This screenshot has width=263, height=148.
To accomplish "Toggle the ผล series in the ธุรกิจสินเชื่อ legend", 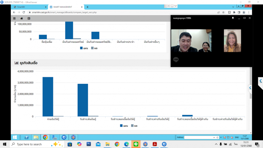I will pos(134,126).
